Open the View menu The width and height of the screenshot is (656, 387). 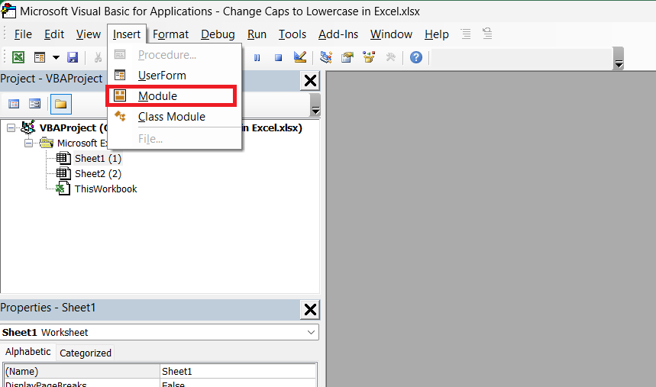(89, 34)
